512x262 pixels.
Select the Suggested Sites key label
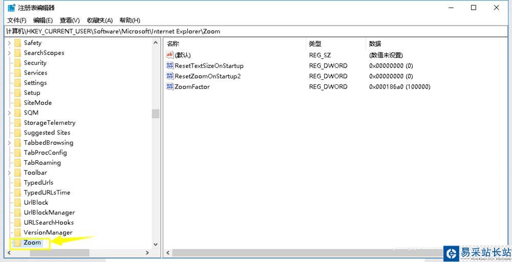(x=47, y=133)
